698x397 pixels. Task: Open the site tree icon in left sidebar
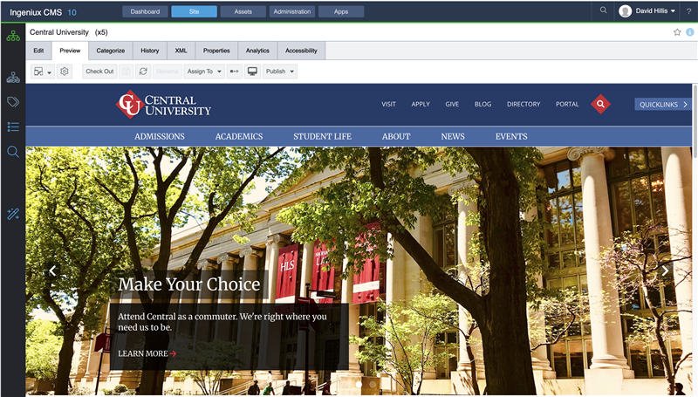pos(13,36)
